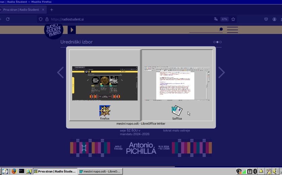Click Prva stran Radio Študent taskbar item

coord(55,171)
